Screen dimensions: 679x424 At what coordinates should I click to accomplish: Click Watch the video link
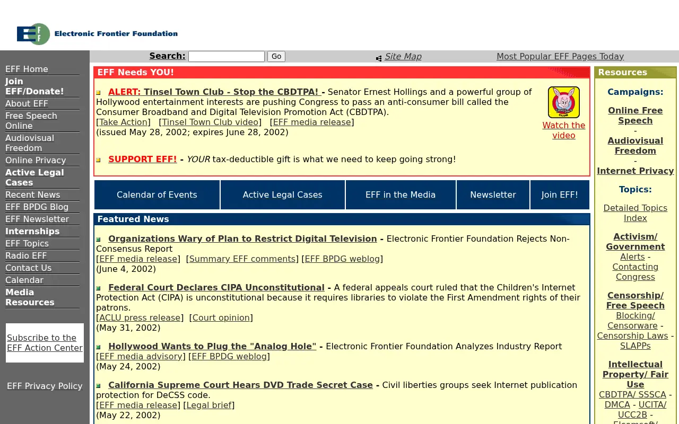click(x=563, y=130)
